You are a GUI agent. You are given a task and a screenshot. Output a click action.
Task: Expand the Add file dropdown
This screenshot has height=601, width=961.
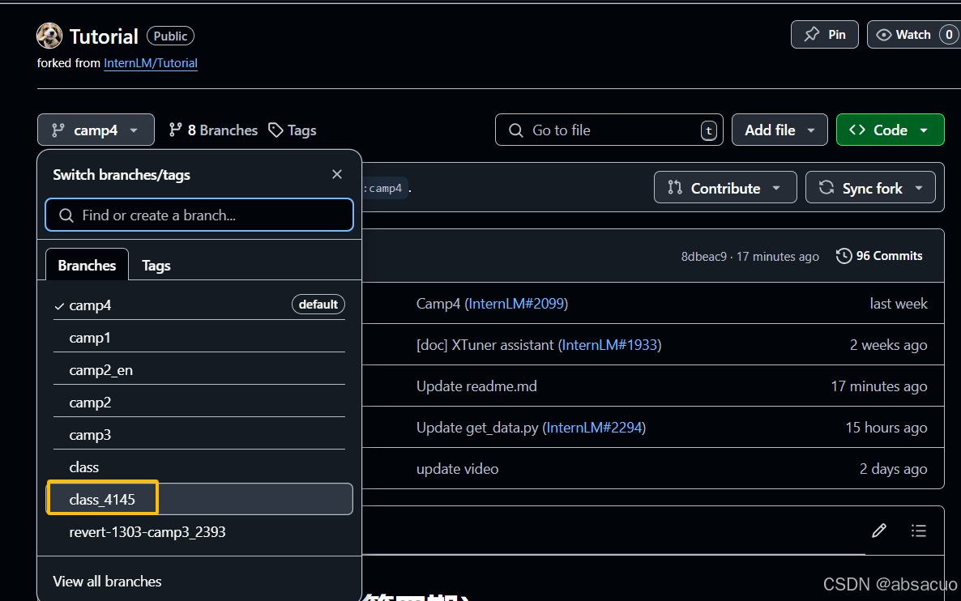779,130
